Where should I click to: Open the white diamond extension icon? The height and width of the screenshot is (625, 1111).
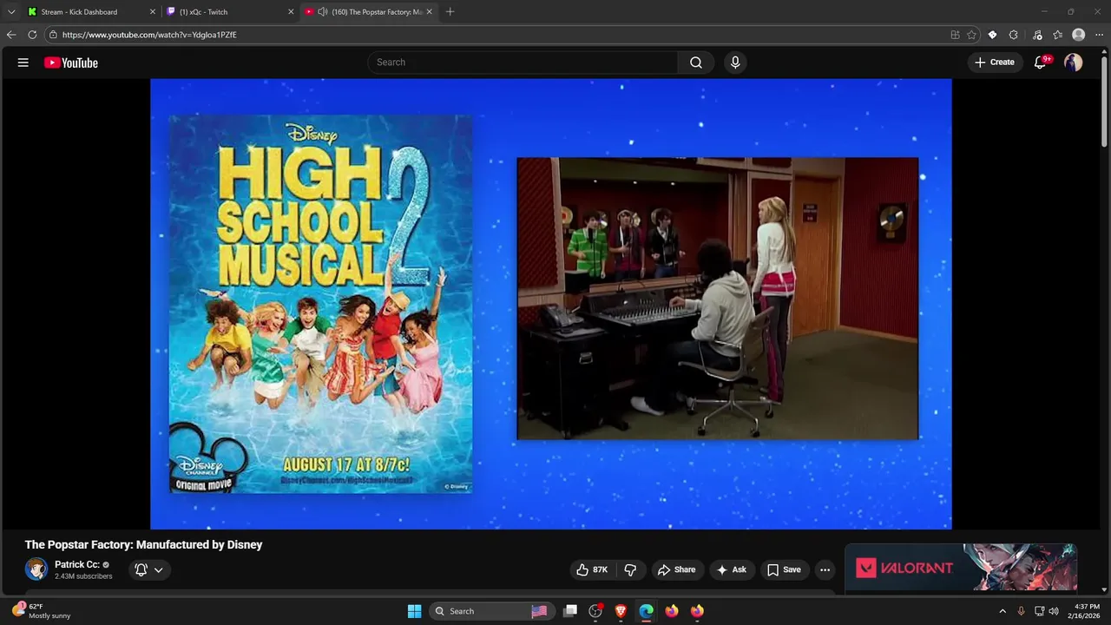[x=993, y=35]
